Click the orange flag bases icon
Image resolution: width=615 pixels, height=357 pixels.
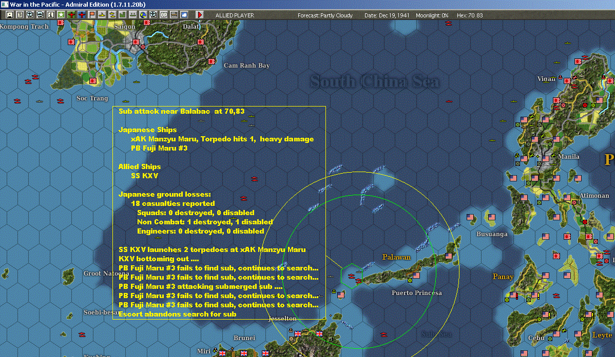(92, 15)
